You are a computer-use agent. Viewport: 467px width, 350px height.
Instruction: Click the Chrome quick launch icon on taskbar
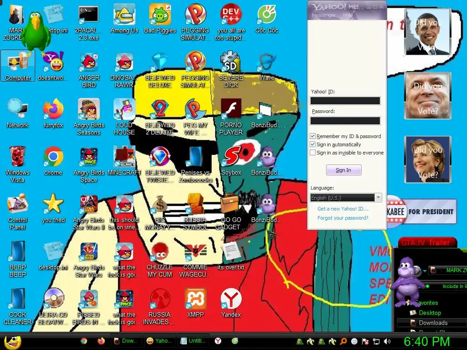pos(84,341)
